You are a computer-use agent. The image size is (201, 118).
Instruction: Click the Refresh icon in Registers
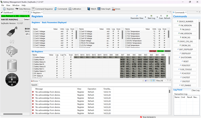[167, 16]
